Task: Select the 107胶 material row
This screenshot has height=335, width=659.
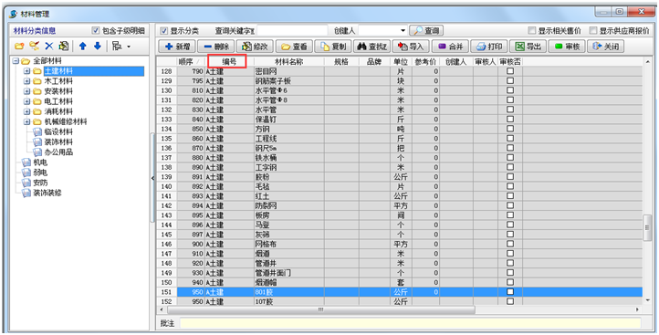Action: click(x=400, y=302)
